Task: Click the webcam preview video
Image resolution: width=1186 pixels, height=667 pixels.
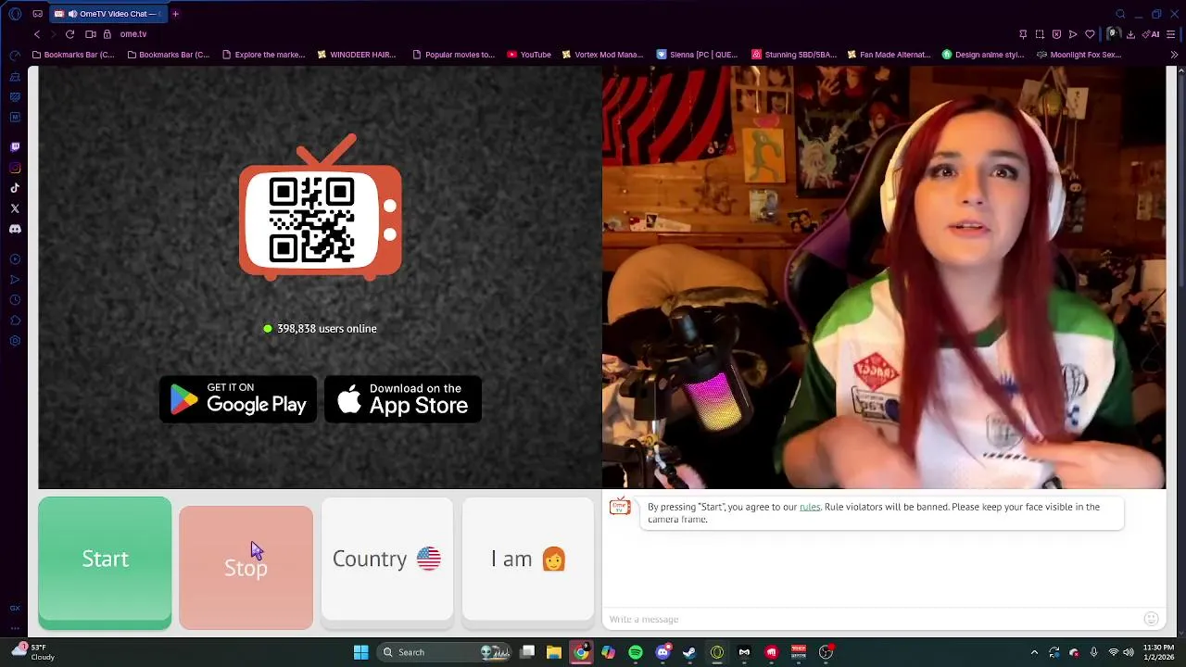Action: coord(884,277)
